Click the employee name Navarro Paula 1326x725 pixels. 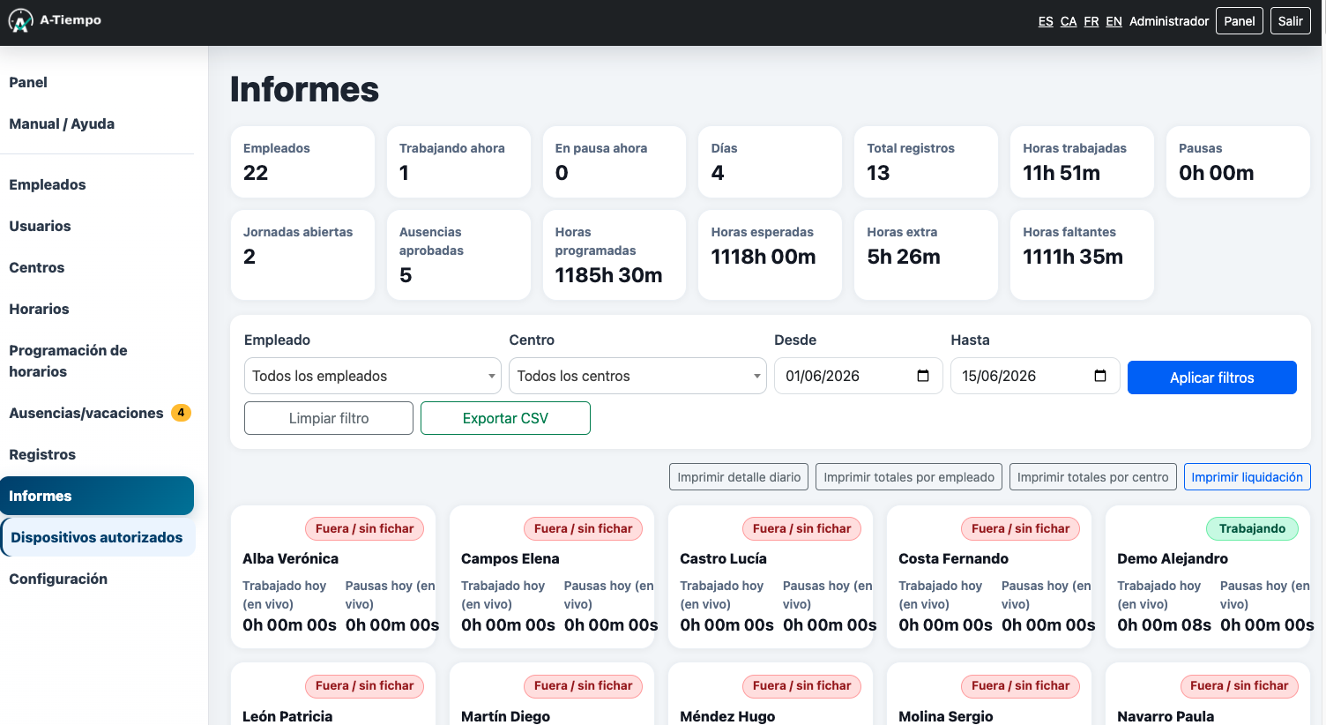[x=1166, y=716]
